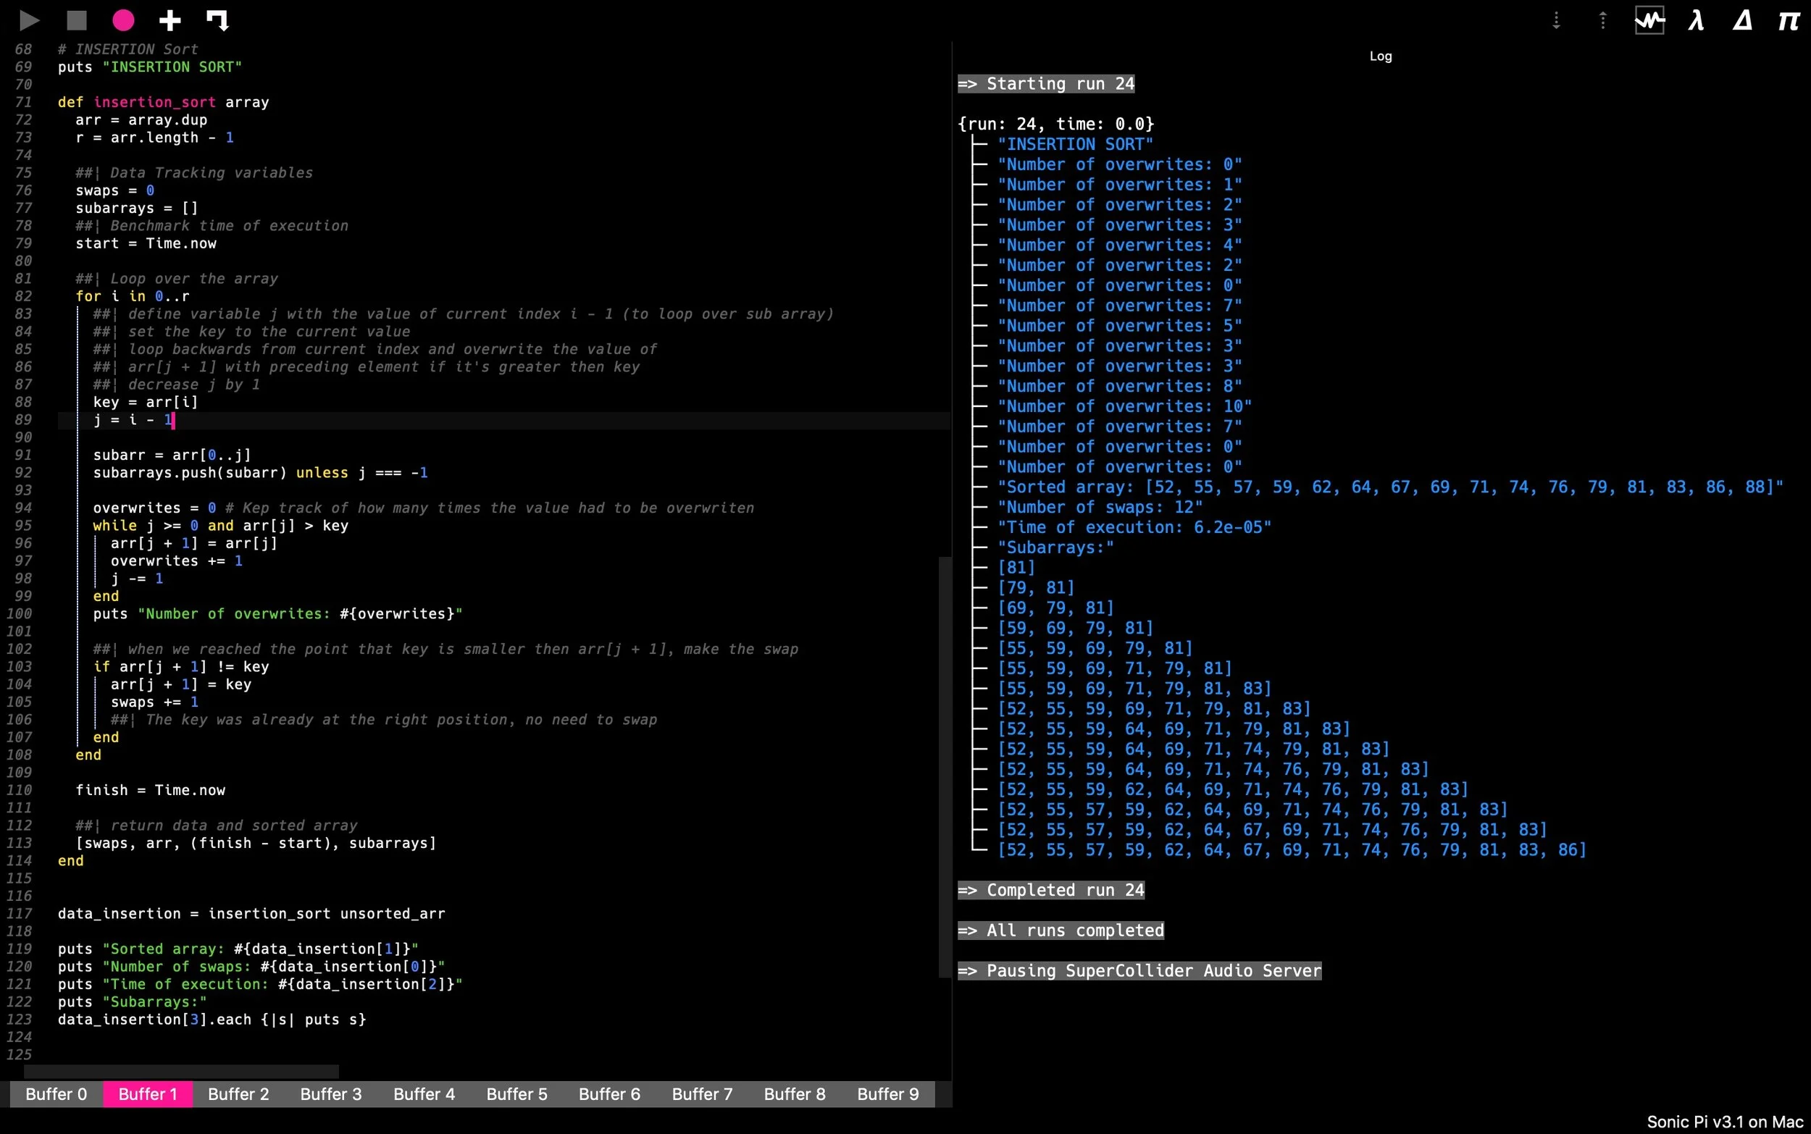
Task: Click the dotted up-arrow size icon
Action: click(1602, 20)
